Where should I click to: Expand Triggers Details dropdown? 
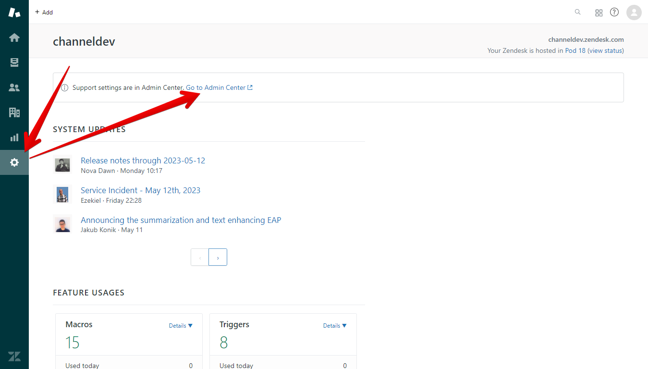pos(335,326)
